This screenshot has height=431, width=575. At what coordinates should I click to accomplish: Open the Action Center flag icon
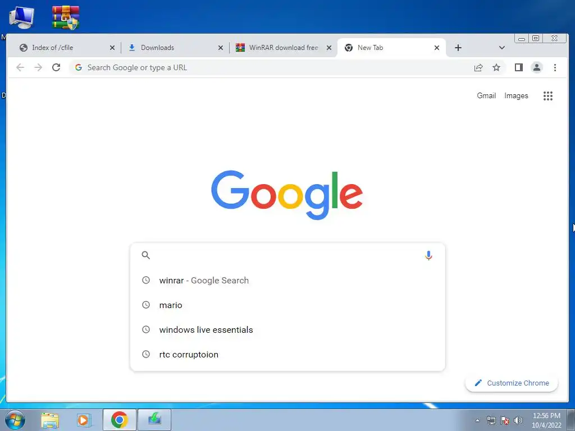[x=505, y=420]
